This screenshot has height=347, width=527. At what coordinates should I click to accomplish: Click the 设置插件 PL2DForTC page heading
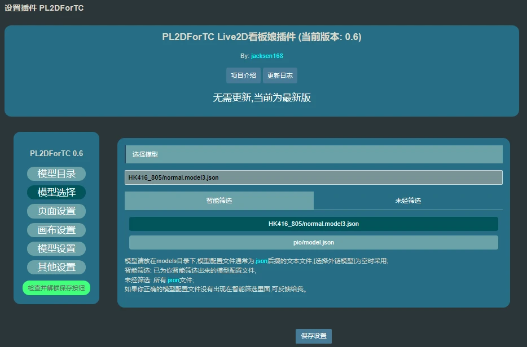44,8
